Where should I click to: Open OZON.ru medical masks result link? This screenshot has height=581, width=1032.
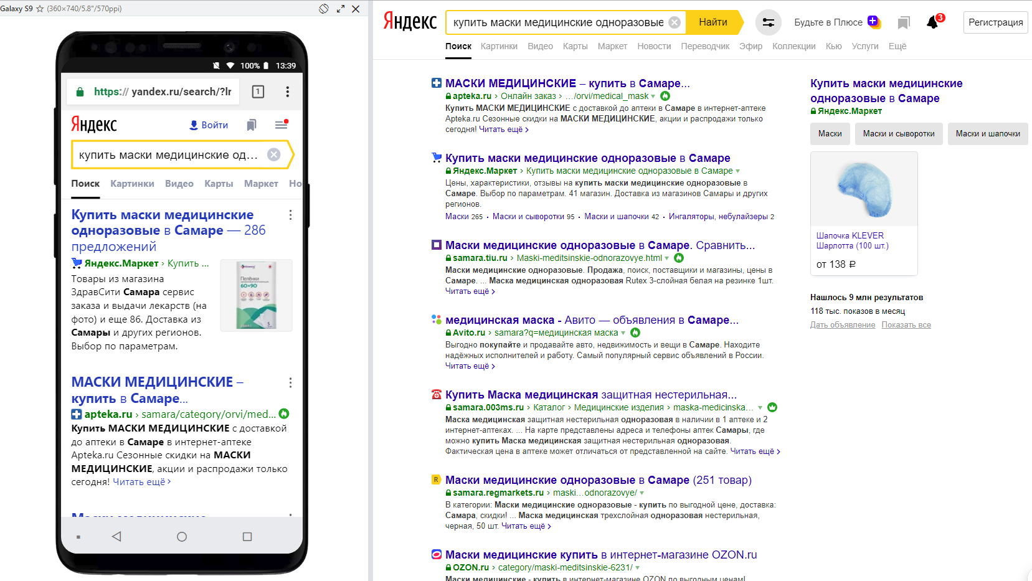point(601,555)
